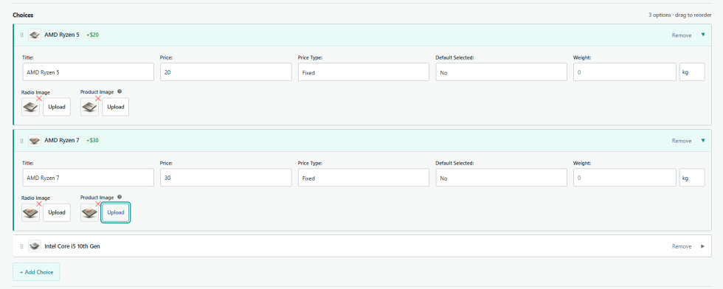Remove the Intel Core i5 10th Gen choice
Viewport: 723px width, 289px height.
click(682, 246)
